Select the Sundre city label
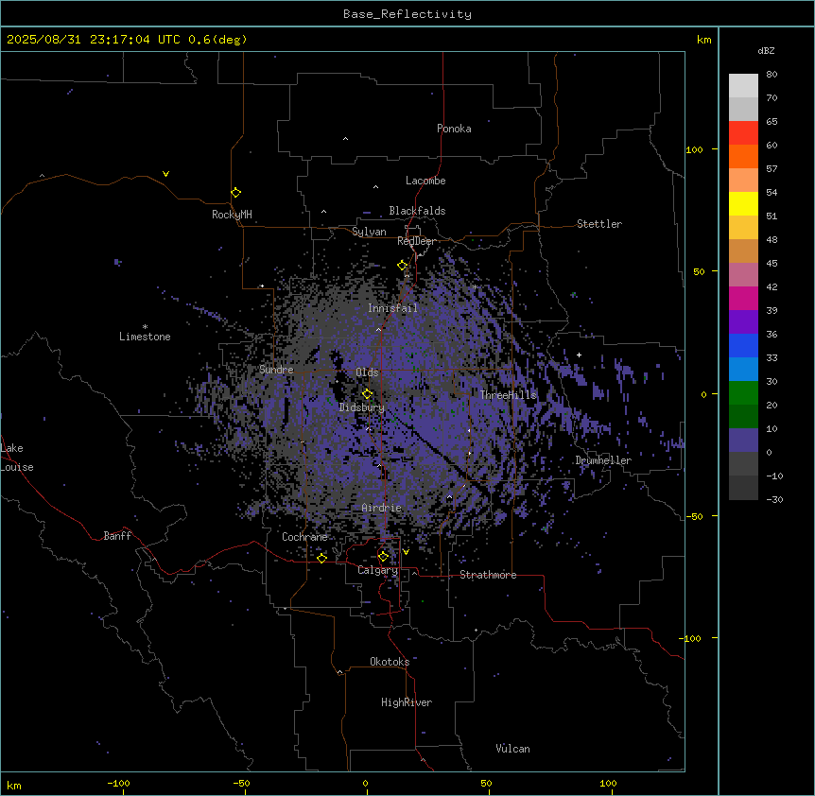The image size is (815, 796). point(276,370)
